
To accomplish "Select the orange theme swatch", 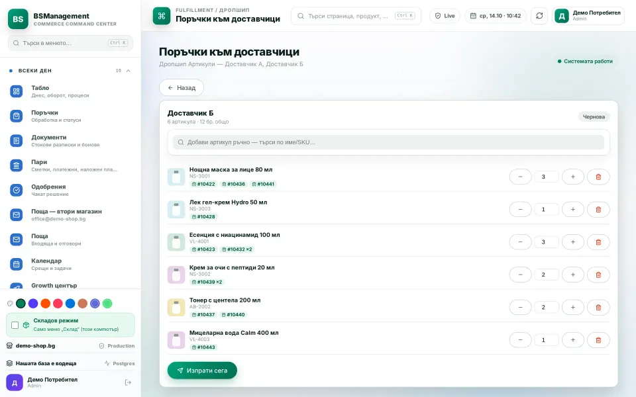I will pos(46,304).
